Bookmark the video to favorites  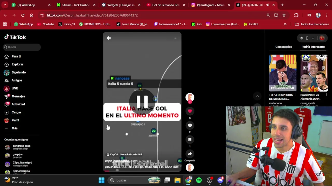coord(190,139)
